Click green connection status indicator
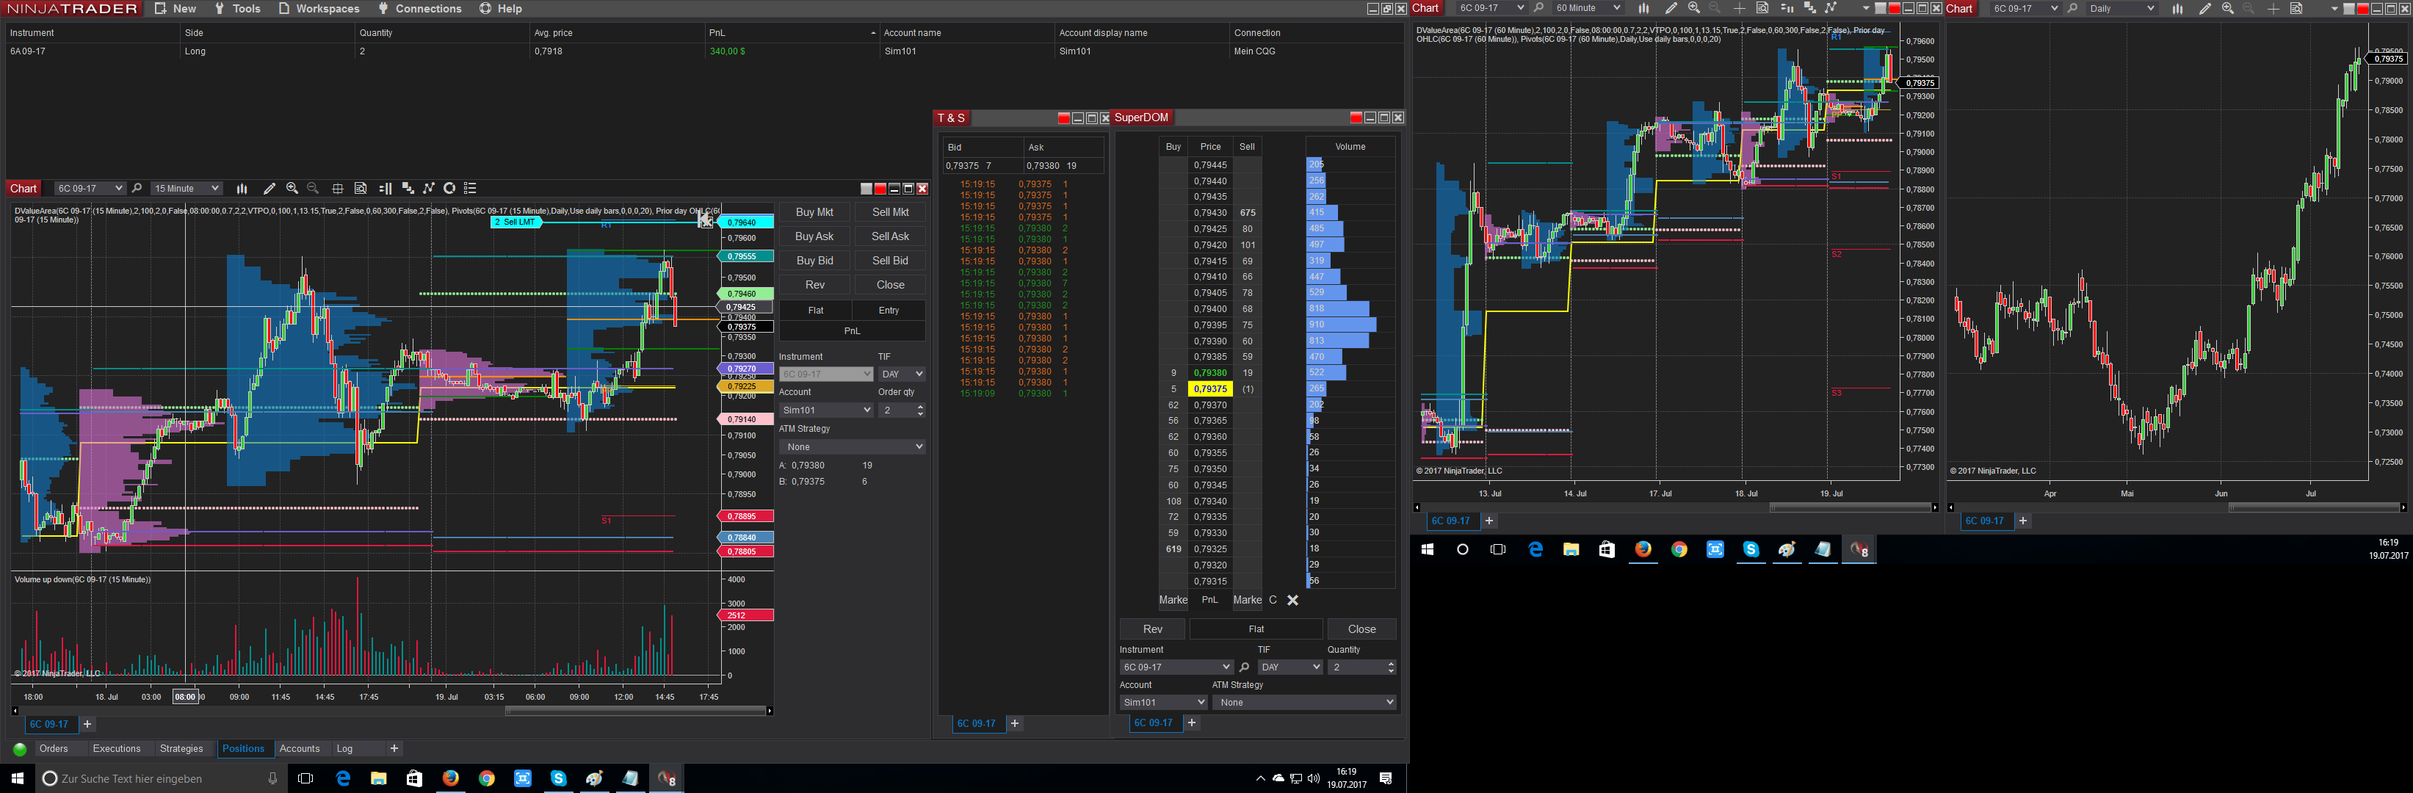 click(20, 749)
